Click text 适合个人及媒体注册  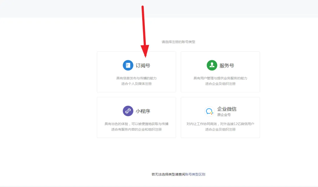click(136, 84)
